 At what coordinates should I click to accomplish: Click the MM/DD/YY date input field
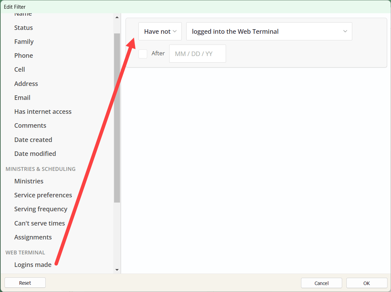(x=197, y=54)
